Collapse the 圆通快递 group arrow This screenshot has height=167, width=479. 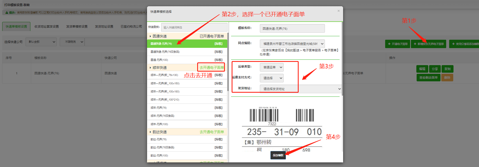point(150,36)
